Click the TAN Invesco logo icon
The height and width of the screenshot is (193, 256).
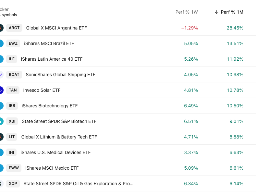[x=1, y=90]
